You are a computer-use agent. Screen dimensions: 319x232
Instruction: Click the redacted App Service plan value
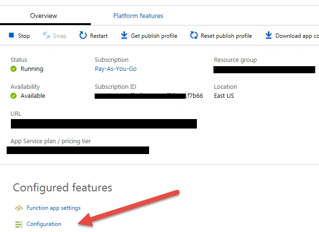click(78, 150)
